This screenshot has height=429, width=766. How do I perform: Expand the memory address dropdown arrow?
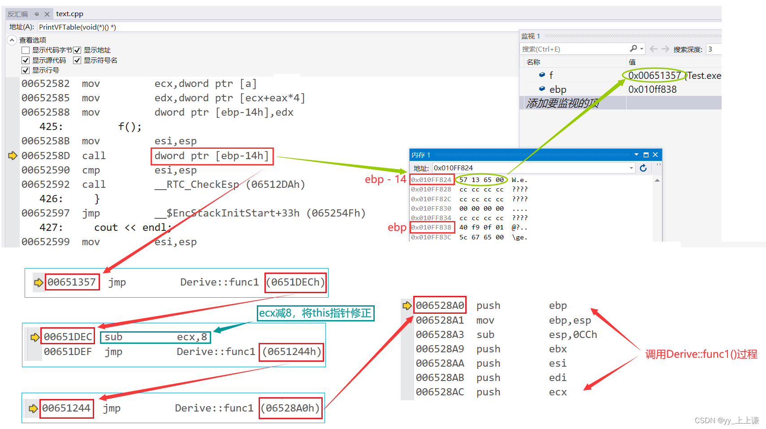(632, 168)
